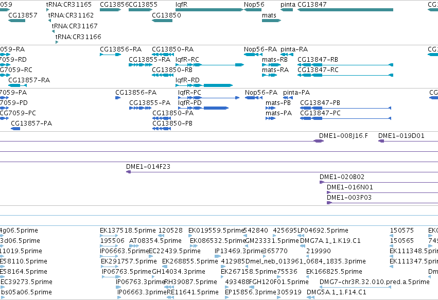Select transcript lqfR-RC
This screenshot has width=438, height=300.
pos(209,65)
